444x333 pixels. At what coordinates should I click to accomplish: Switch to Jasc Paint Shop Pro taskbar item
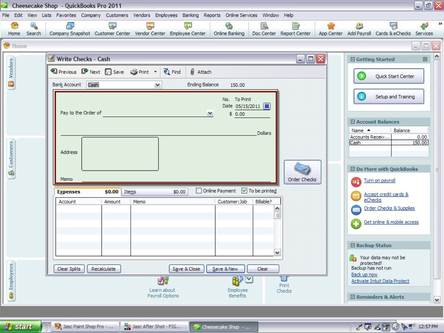click(x=85, y=327)
